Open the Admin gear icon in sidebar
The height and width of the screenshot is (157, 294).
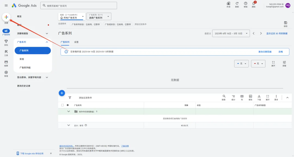(6, 73)
